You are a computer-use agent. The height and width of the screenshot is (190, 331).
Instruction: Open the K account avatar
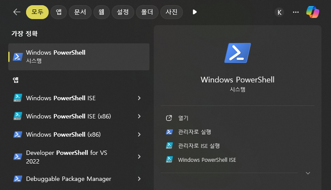(279, 12)
